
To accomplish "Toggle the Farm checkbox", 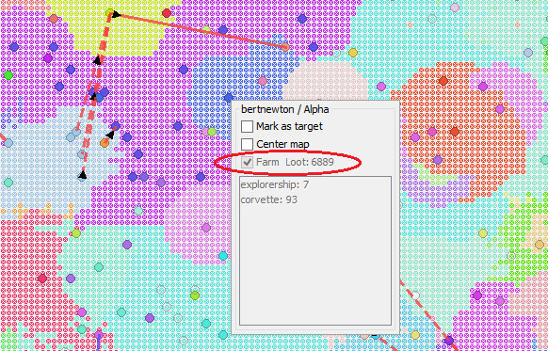I will pyautogui.click(x=247, y=162).
